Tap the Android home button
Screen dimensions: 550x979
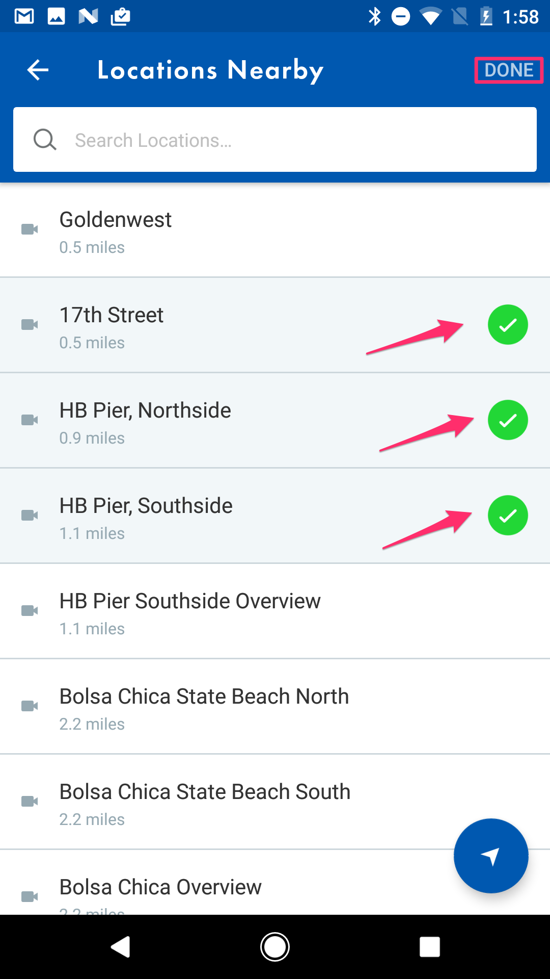[275, 947]
